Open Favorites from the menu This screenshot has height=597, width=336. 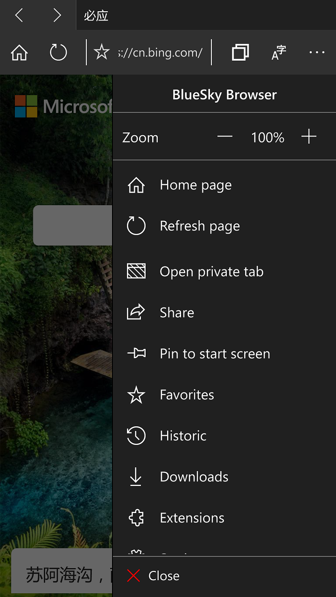[187, 395]
